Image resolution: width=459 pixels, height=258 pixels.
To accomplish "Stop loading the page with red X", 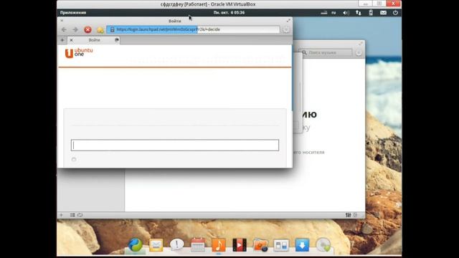I will (87, 29).
